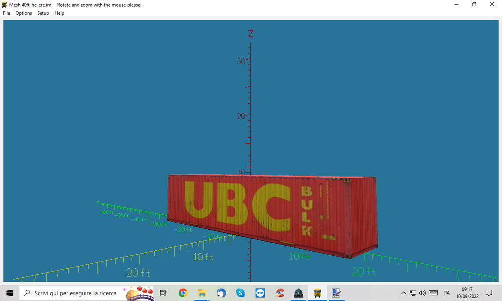Viewport: 502px width, 301px height.
Task: Click the Windows Start button
Action: (9, 293)
